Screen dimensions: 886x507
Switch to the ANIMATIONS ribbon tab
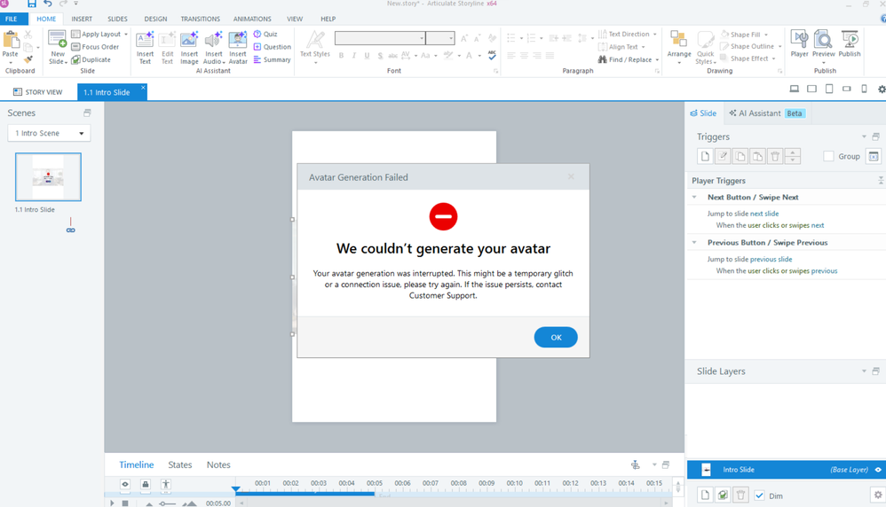(x=252, y=19)
